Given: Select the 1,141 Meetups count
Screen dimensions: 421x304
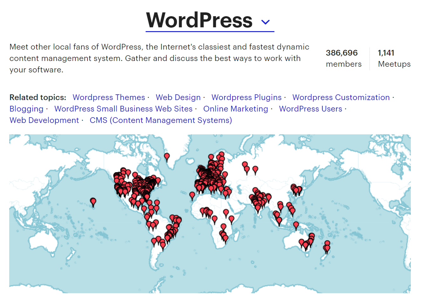Looking at the screenshot, I should pos(394,58).
